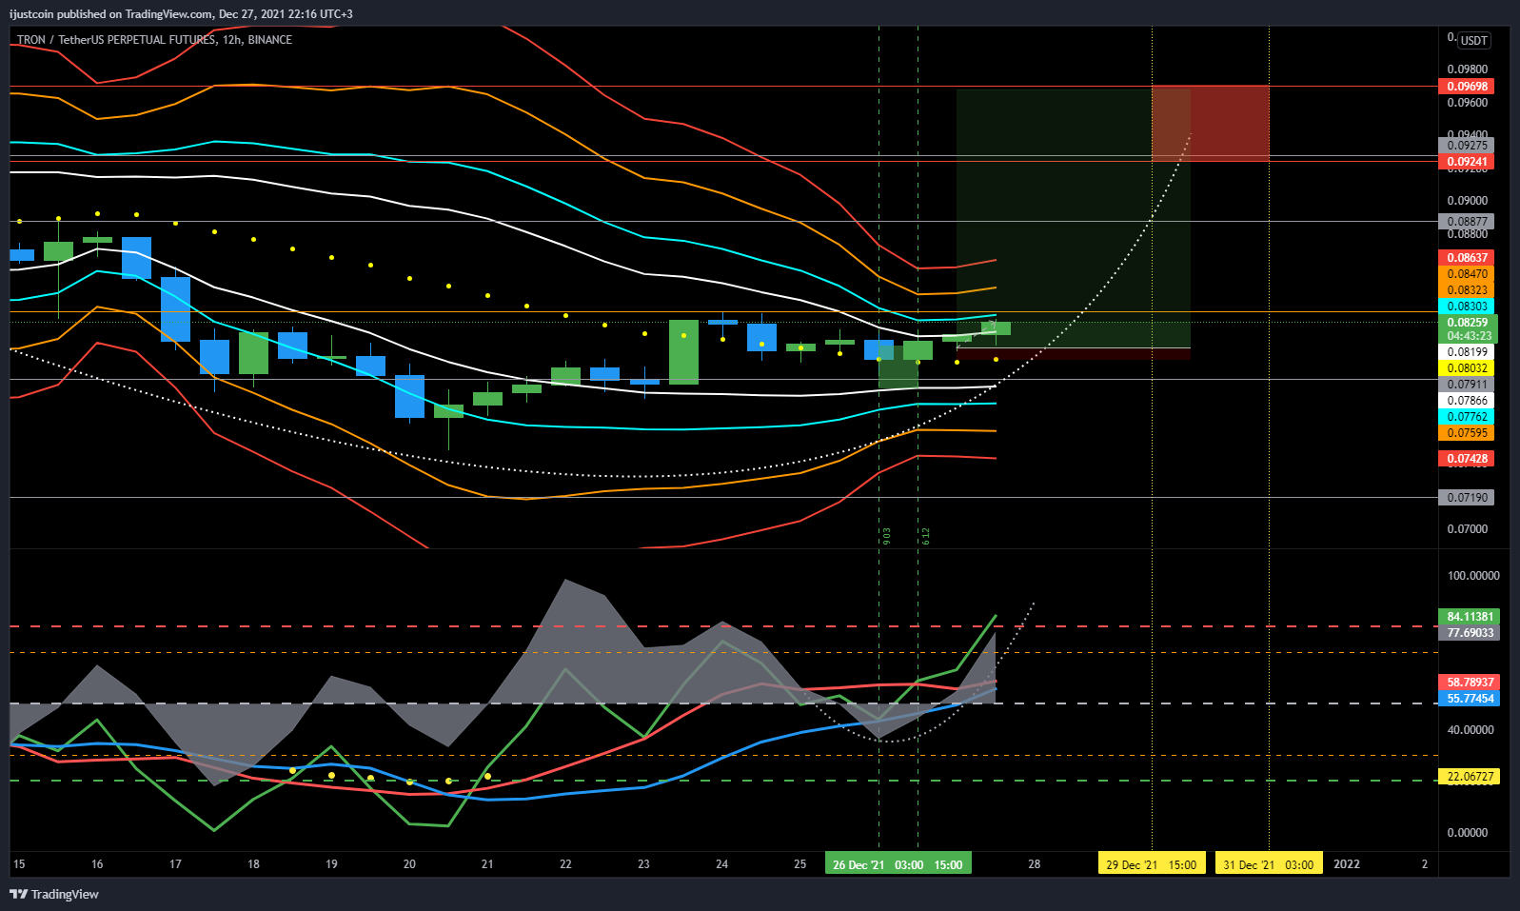Click the 100.00000 indicator axis tick

click(x=1472, y=576)
